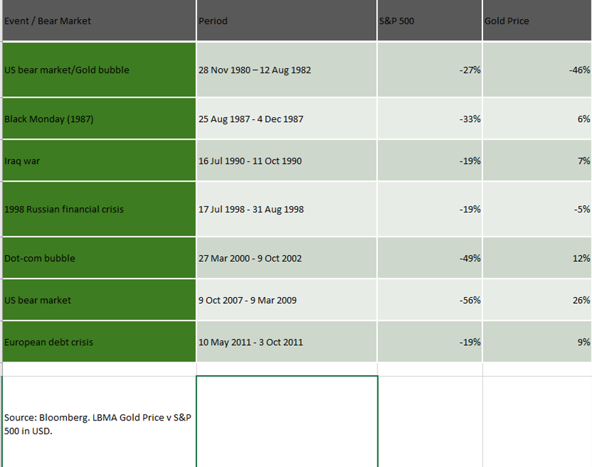
Task: Click the 'Gold Price' header cell
Action: 537,21
